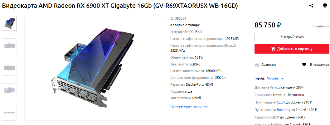Image resolution: width=330 pixels, height=125 pixels.
Task: Open the СДЭК pickup point link
Action: pos(281,102)
